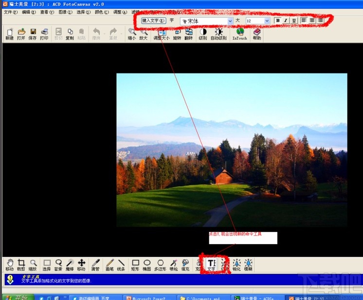Expand the 宋体 font dropdown

(230, 21)
